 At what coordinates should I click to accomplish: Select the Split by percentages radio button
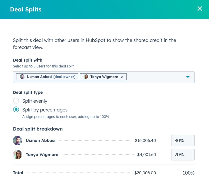pos(16,110)
